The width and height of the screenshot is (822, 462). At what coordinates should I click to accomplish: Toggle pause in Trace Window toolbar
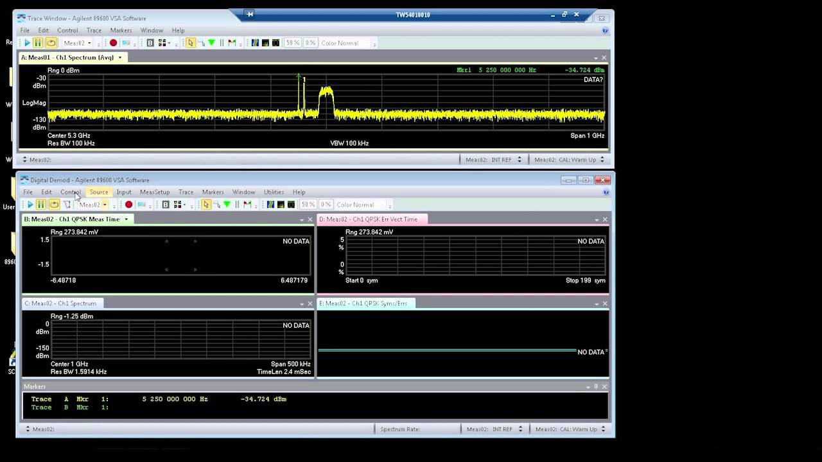(38, 43)
